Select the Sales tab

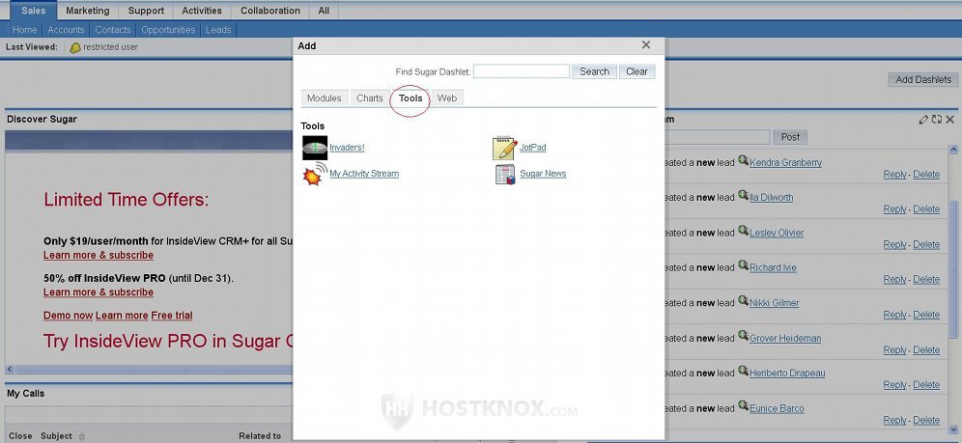33,11
